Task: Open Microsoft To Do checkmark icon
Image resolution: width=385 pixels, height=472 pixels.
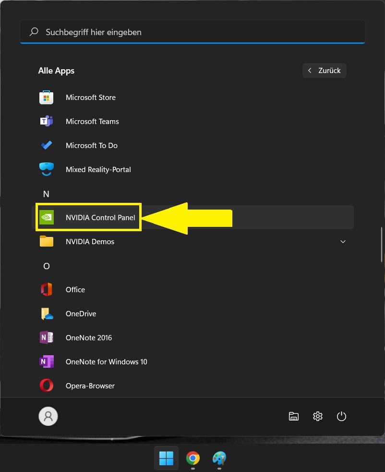Action: click(x=46, y=145)
